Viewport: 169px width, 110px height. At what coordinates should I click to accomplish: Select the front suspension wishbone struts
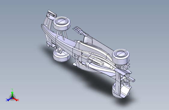62,35
